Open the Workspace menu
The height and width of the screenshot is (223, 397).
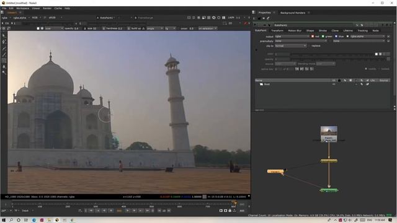pyautogui.click(x=22, y=8)
